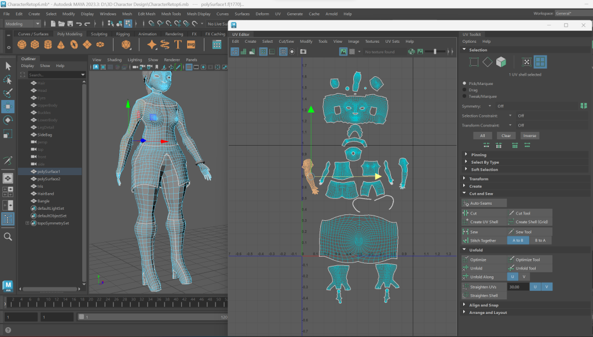Image resolution: width=593 pixels, height=337 pixels.
Task: Choose UV shell selection mode icon
Action: [x=540, y=62]
